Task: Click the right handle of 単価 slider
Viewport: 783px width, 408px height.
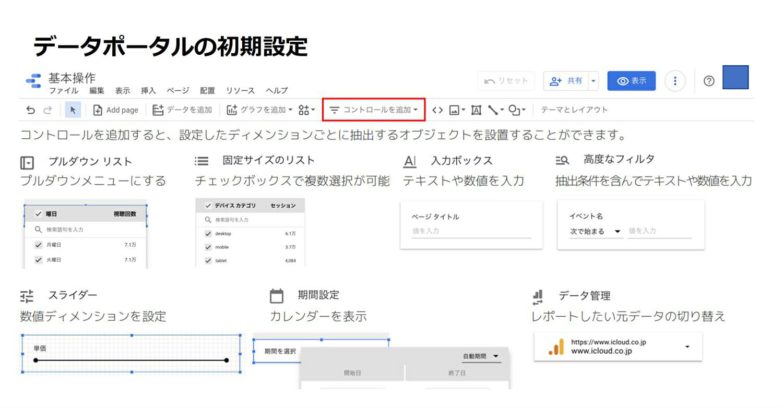Action: 227,360
